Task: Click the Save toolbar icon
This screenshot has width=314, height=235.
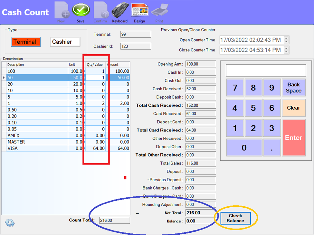Action: [x=81, y=11]
